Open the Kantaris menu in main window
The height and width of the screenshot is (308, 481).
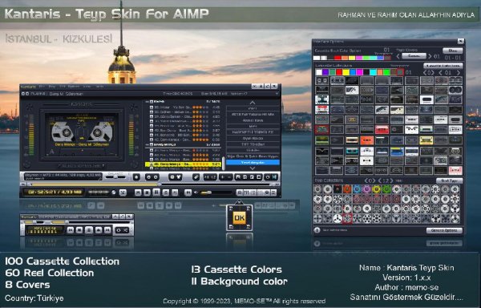(x=28, y=87)
